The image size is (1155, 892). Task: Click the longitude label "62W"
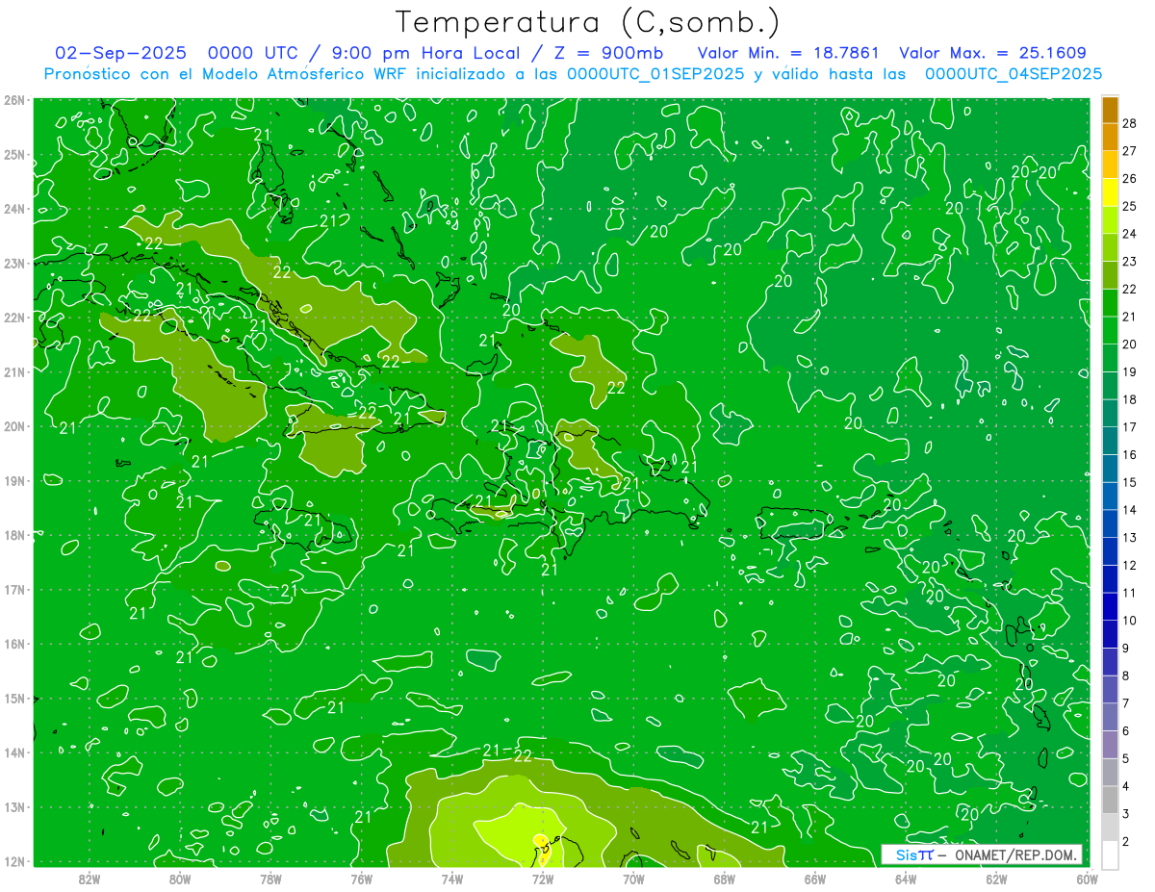click(x=996, y=878)
